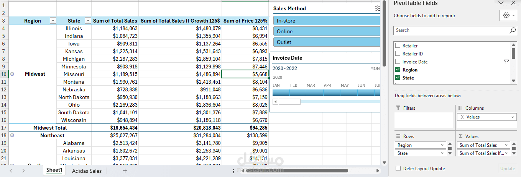Select the Sum of Price 125% header cell

[x=245, y=21]
